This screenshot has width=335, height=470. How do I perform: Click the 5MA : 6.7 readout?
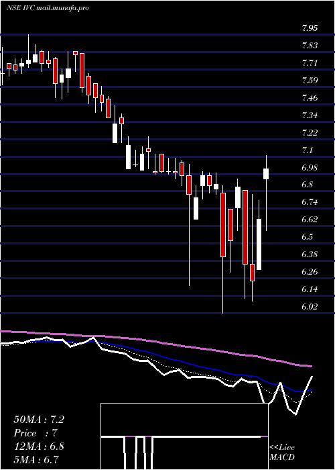click(36, 459)
